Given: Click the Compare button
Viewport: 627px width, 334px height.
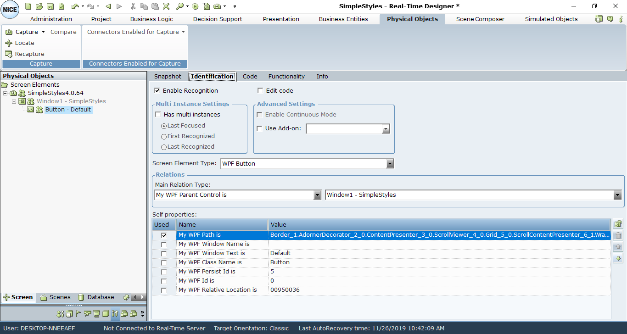Looking at the screenshot, I should [63, 32].
